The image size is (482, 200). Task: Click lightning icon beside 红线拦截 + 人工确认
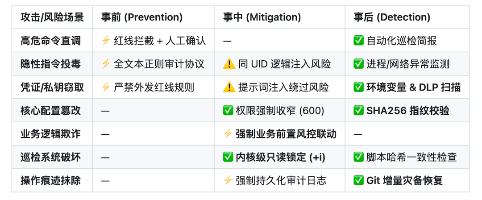[x=106, y=41]
